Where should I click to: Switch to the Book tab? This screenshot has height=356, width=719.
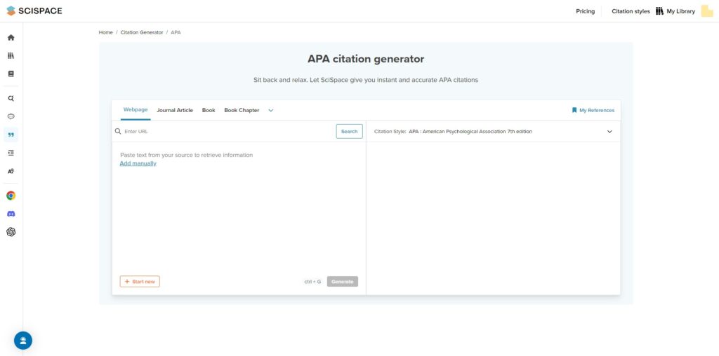pyautogui.click(x=209, y=110)
